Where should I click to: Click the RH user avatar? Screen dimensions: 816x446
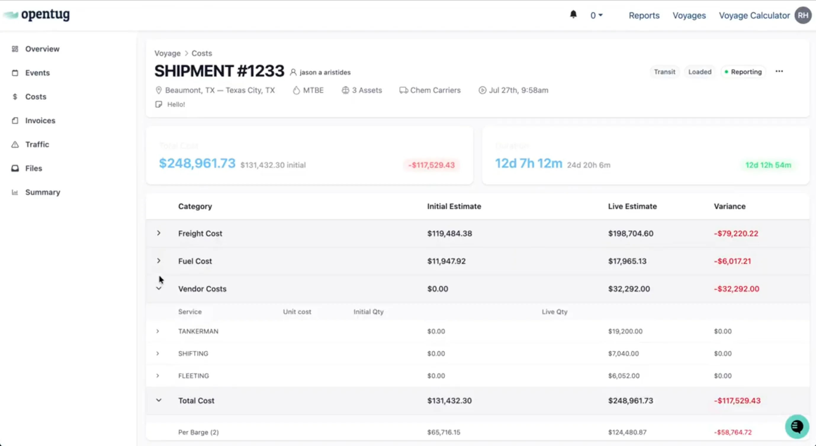click(803, 15)
